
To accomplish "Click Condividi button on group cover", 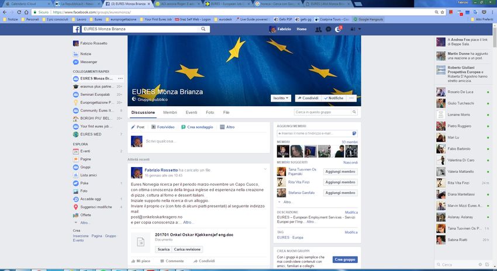I will click(x=308, y=98).
